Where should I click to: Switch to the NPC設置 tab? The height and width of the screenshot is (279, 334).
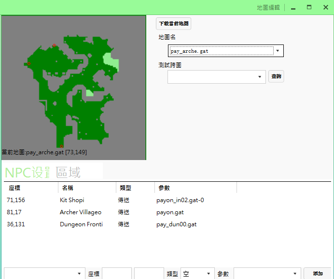27,173
